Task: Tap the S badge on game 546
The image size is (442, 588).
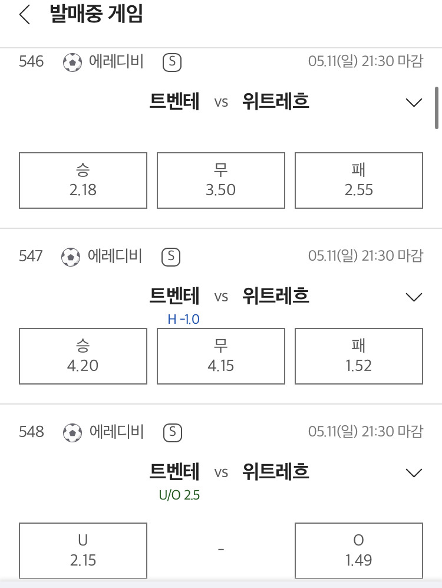Action: [172, 63]
